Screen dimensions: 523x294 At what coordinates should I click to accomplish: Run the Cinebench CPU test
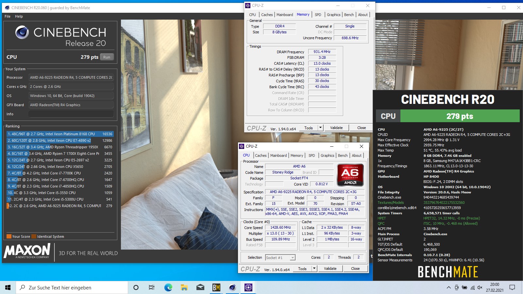107,57
